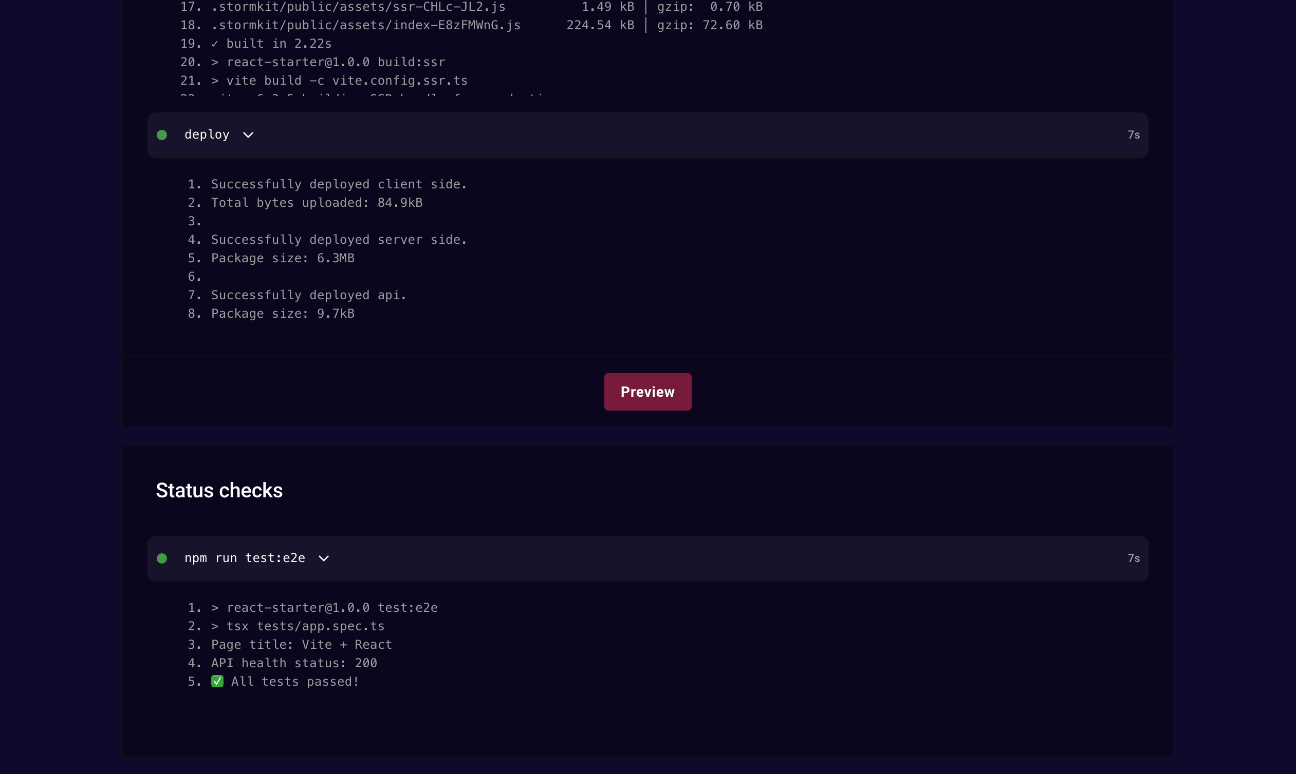
Task: Open the Status checks section header
Action: pos(219,490)
